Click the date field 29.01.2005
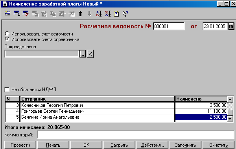Screen dimensions: 236x149 point(215,26)
